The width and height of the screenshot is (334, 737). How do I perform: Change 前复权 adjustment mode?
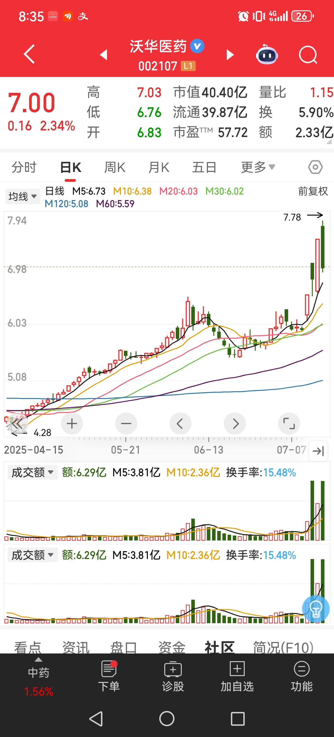point(313,191)
